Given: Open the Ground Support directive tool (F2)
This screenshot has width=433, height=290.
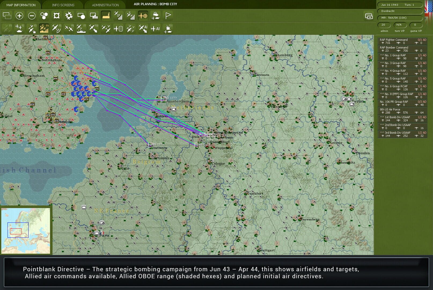Looking at the screenshot, I should click(x=19, y=28).
